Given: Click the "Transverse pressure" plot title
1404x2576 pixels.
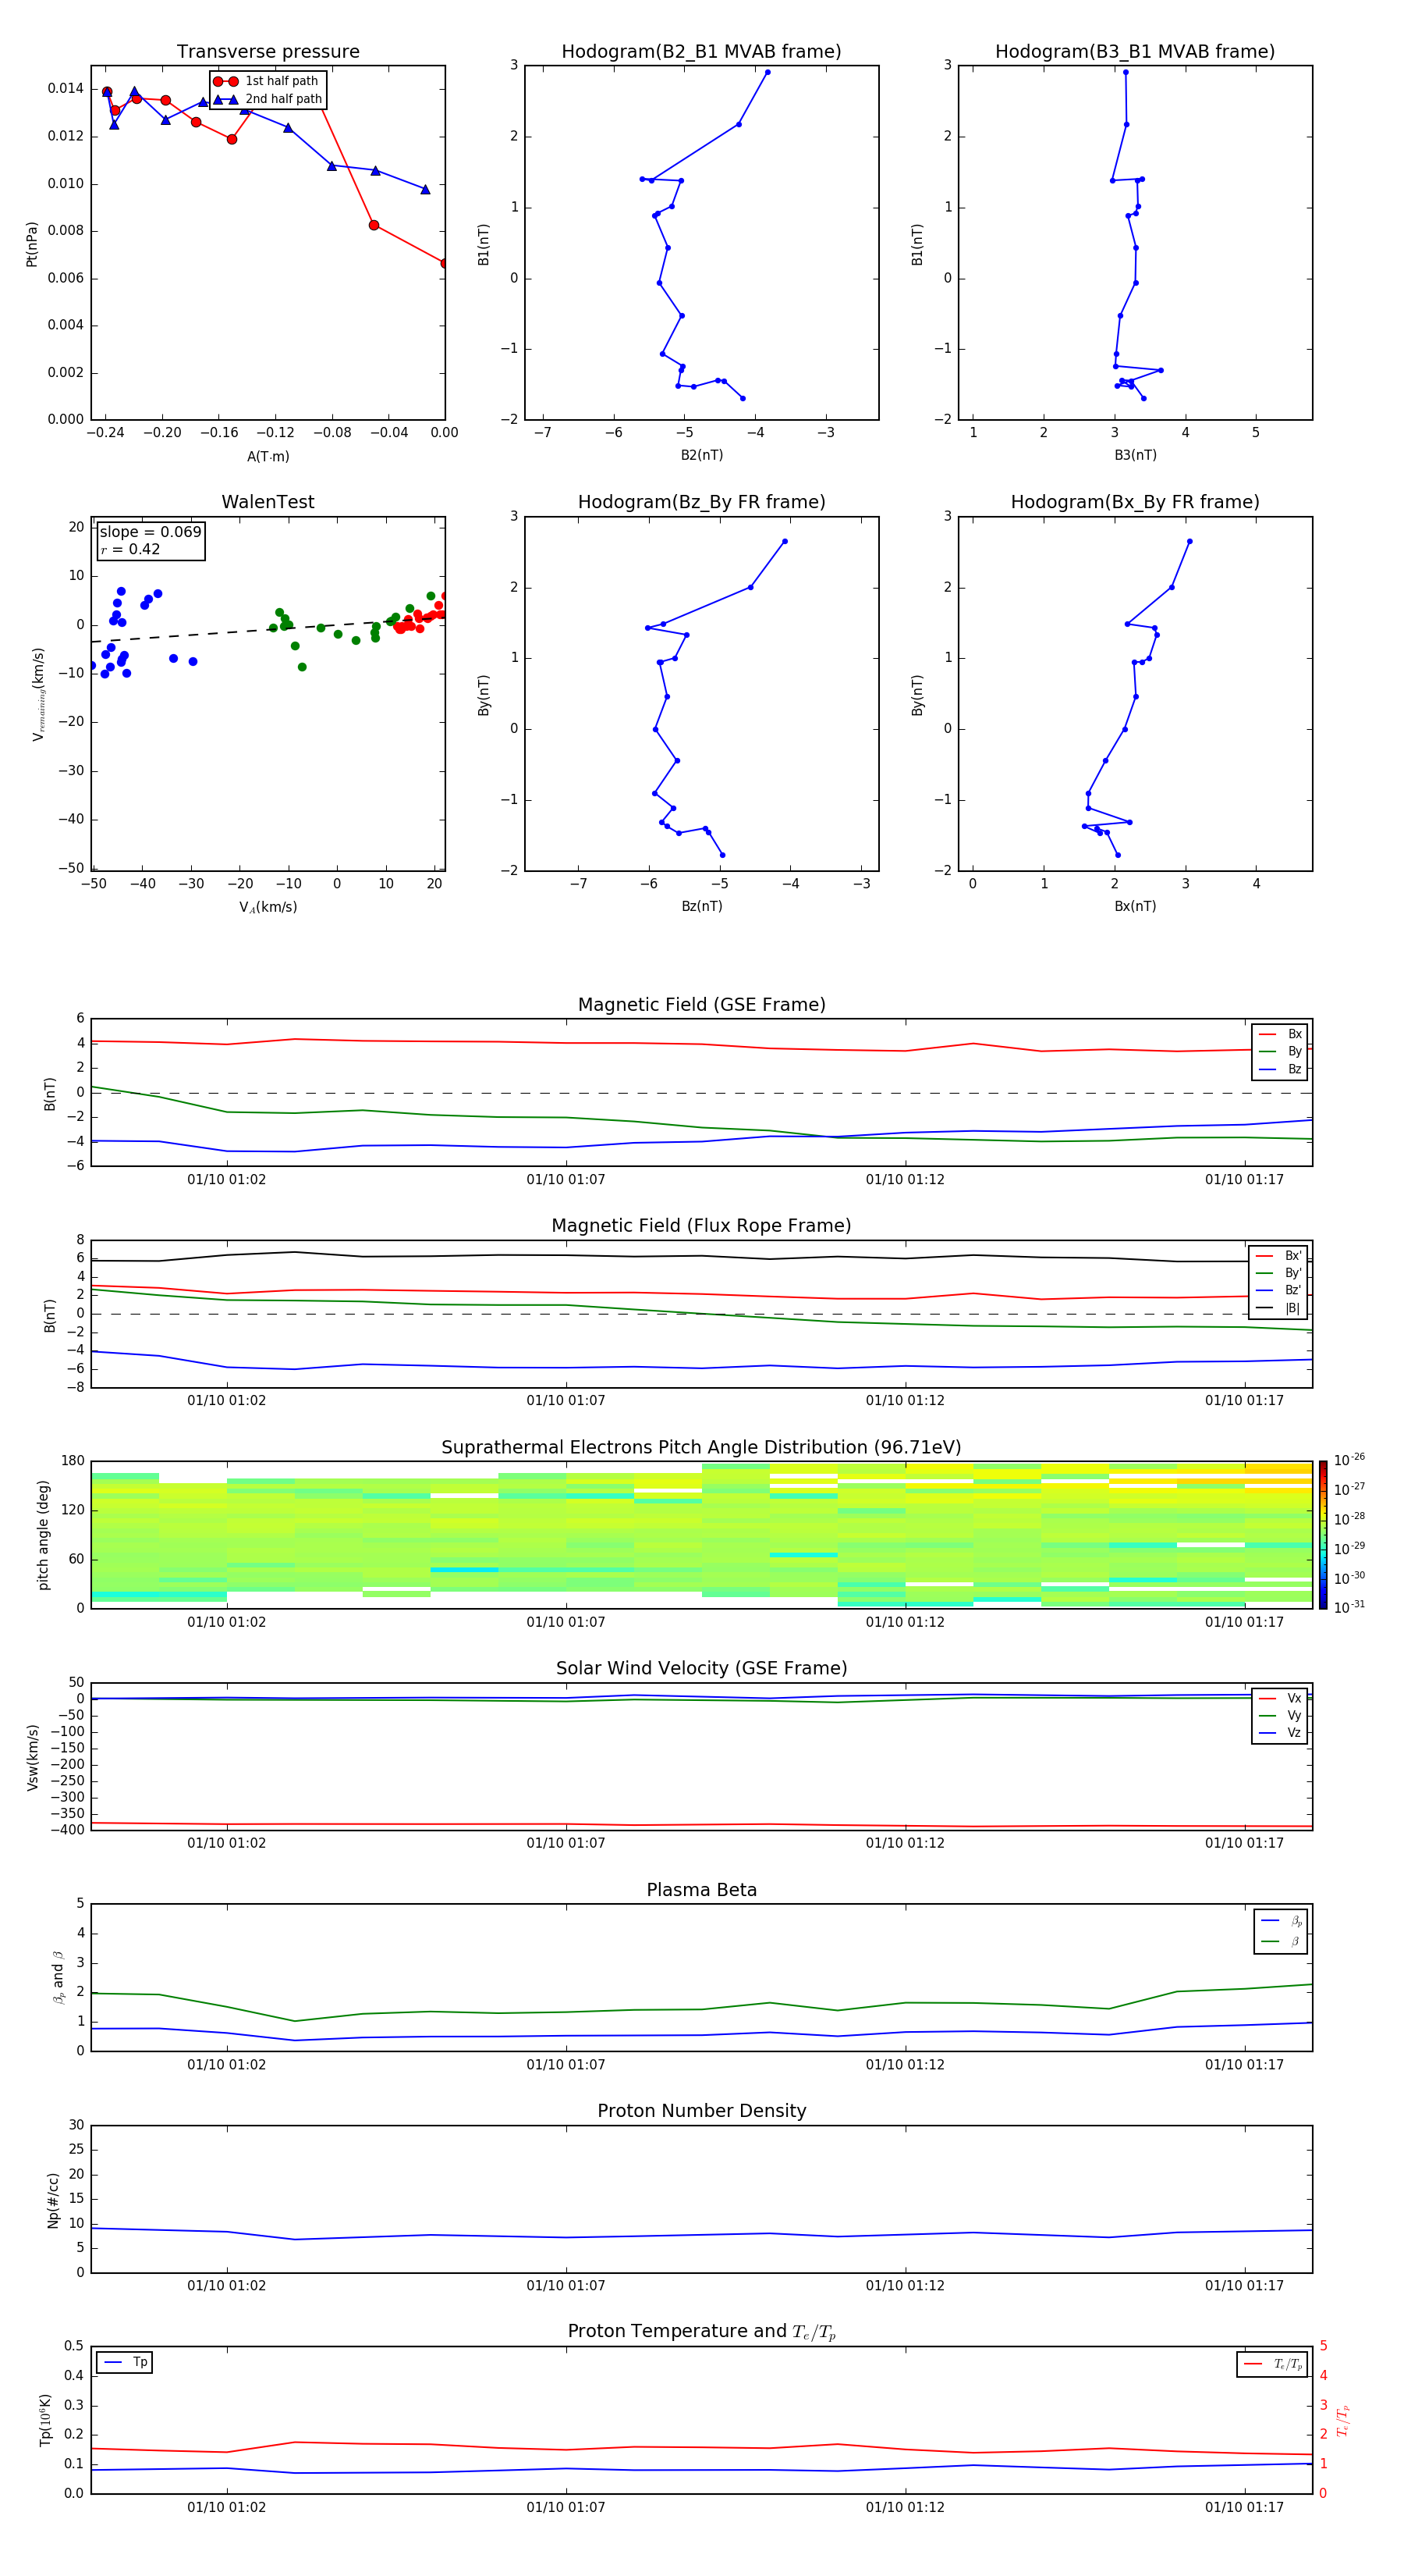Looking at the screenshot, I should click(x=268, y=52).
